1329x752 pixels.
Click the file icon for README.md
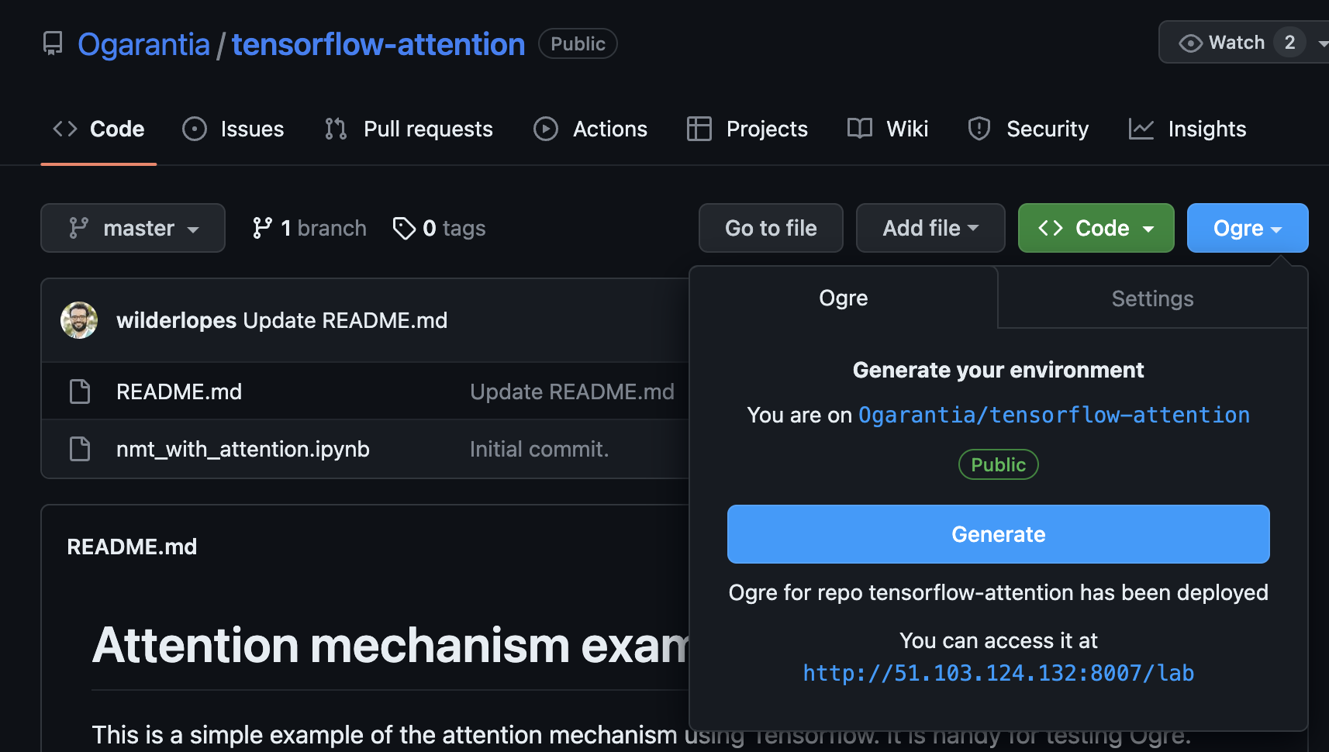point(80,392)
